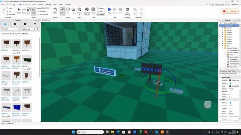
Task: Switch to the MODEL ribbon tab
Action: [x=41, y=4]
